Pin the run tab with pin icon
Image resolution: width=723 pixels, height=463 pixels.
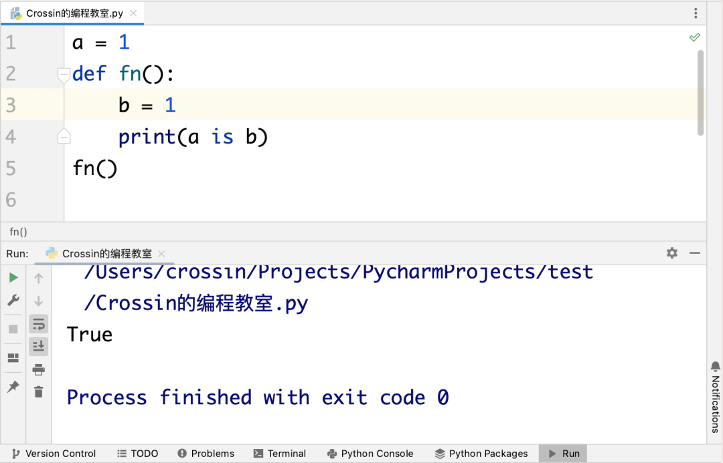point(13,387)
